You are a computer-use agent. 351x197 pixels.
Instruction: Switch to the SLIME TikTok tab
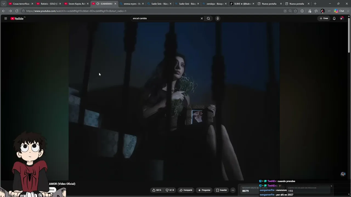(242, 4)
